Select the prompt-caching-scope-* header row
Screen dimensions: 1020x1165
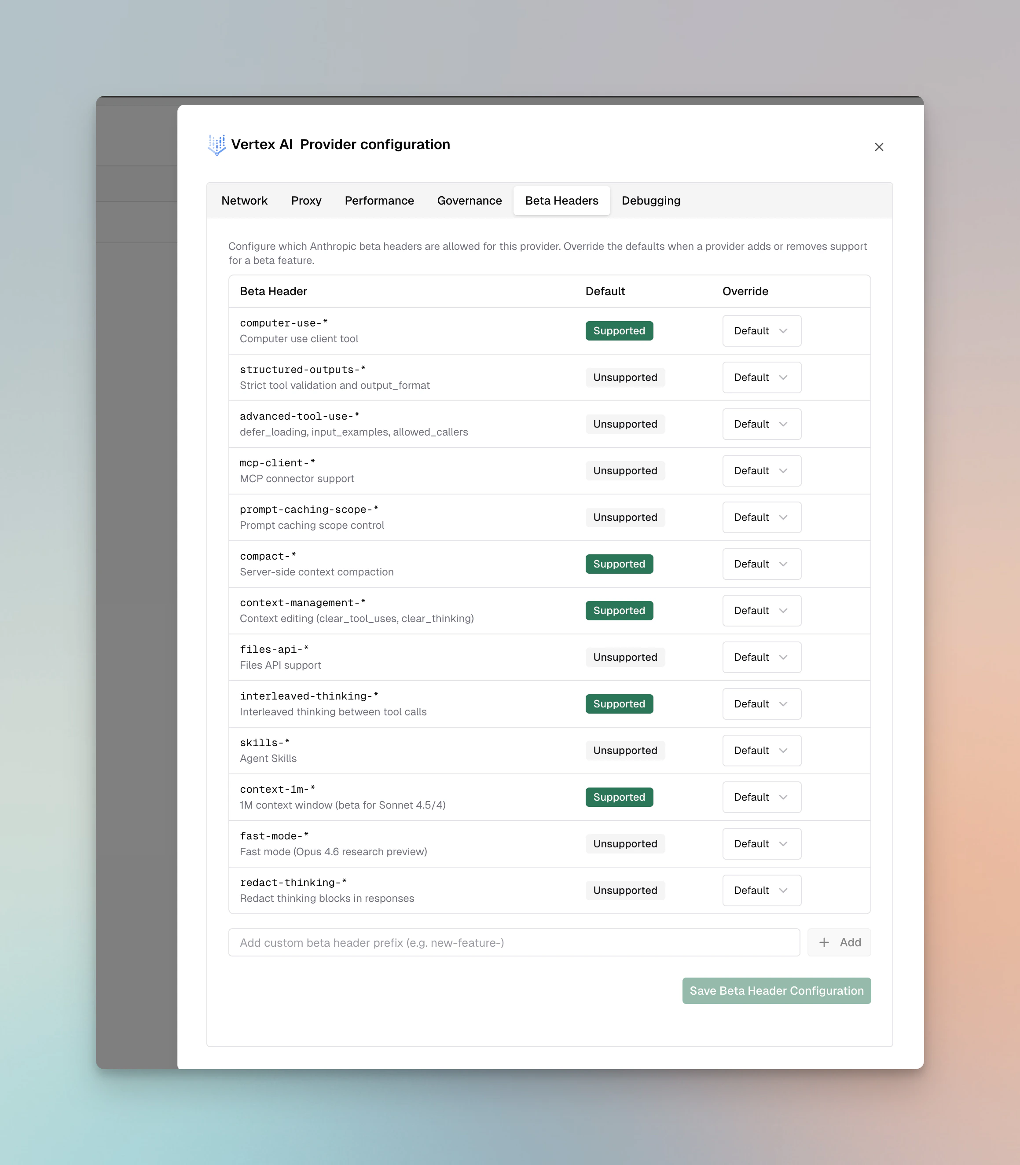tap(398, 517)
